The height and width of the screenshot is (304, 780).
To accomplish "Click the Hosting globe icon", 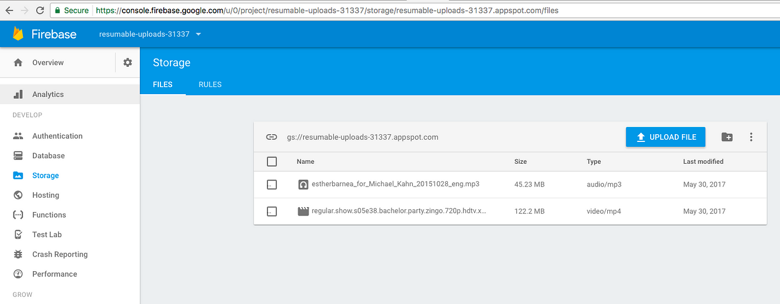I will pyautogui.click(x=18, y=195).
